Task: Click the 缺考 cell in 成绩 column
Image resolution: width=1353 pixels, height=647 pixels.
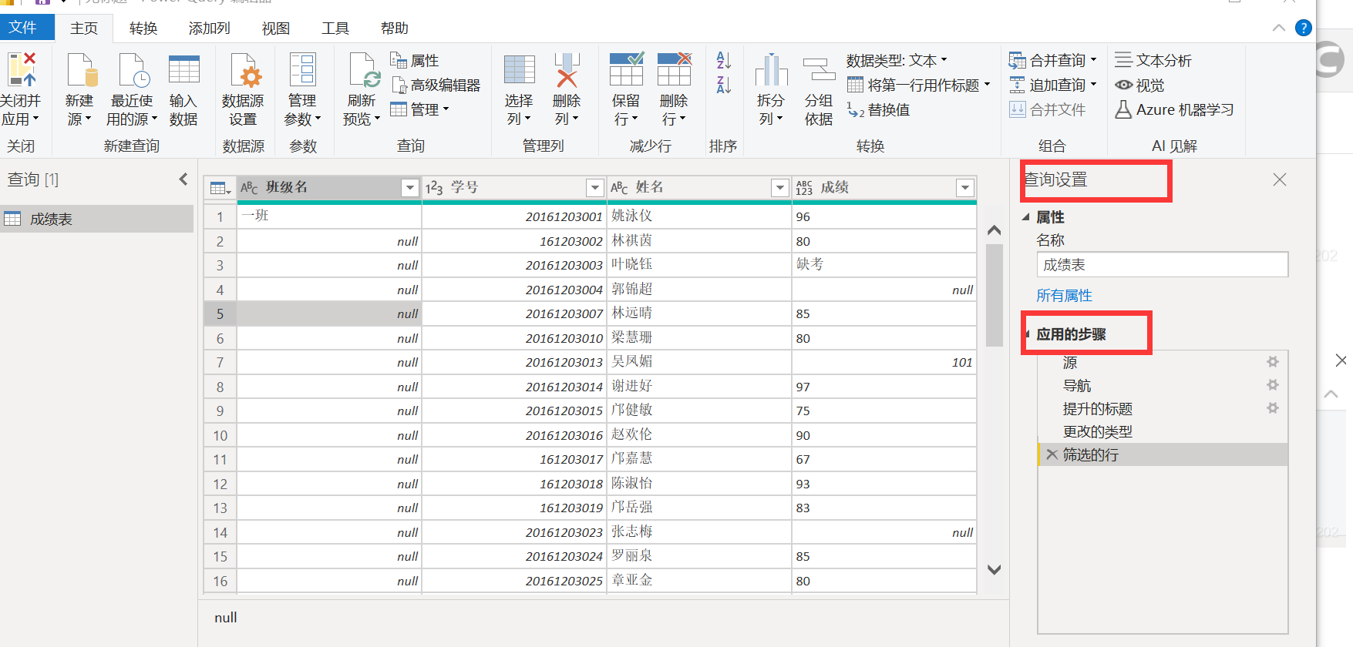Action: click(x=884, y=264)
